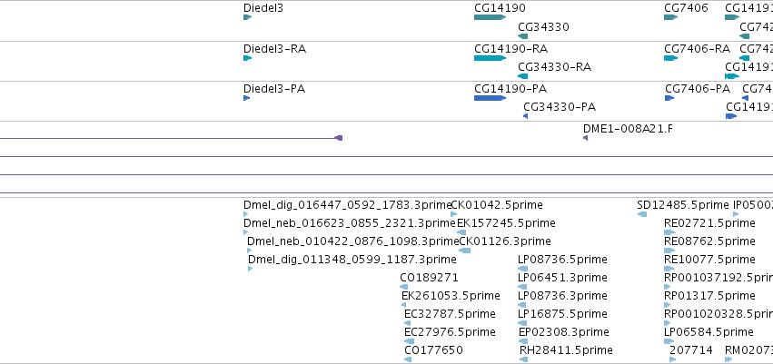Select the CG14190 gene label
Viewport: 773px width, 364px height.
[500, 8]
